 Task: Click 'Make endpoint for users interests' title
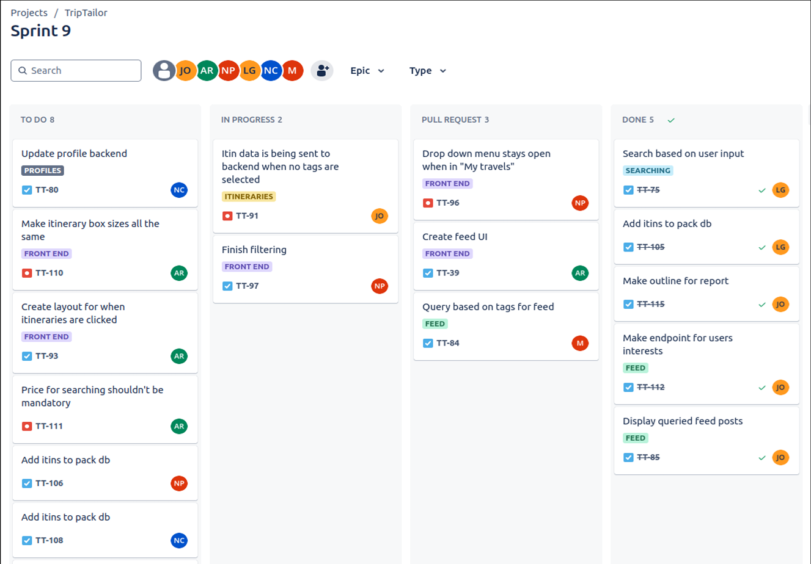(678, 344)
